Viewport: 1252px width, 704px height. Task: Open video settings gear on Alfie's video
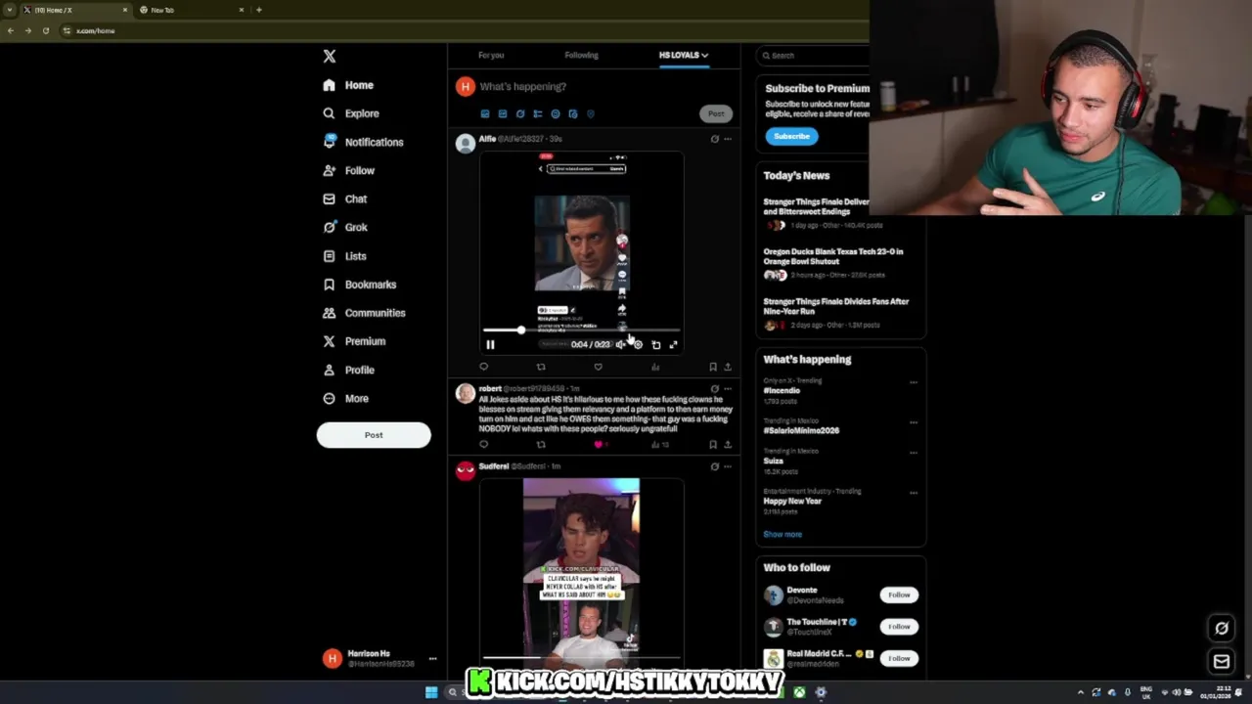[x=638, y=344]
